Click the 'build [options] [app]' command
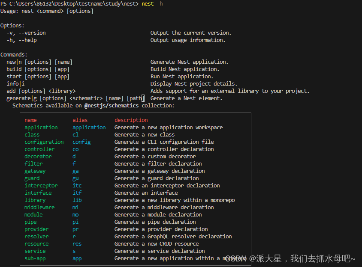The width and height of the screenshot is (362, 267). 38,69
